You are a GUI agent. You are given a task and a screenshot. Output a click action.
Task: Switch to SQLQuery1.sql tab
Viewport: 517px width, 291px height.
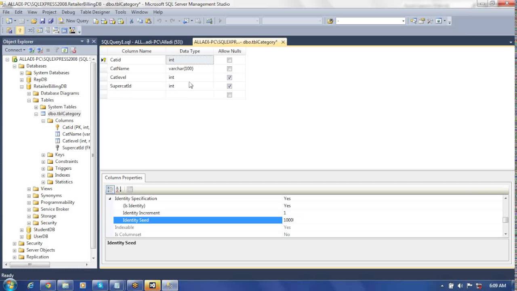point(142,42)
